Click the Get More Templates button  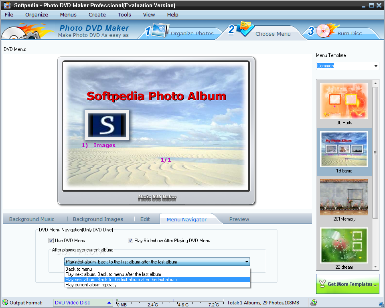click(x=347, y=284)
